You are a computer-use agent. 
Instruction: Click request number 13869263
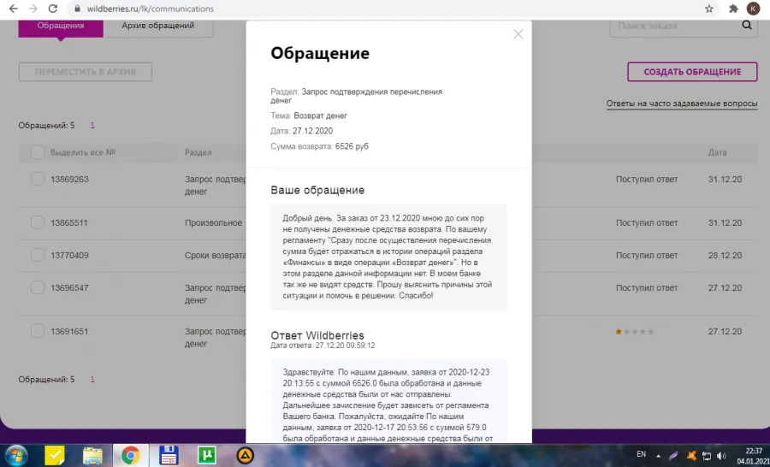tap(70, 180)
